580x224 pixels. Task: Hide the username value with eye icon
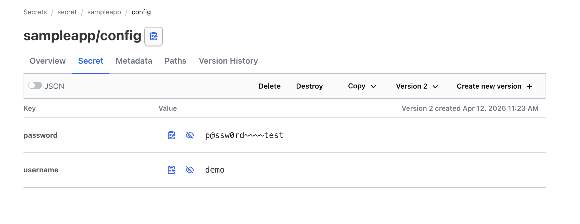[x=190, y=170]
